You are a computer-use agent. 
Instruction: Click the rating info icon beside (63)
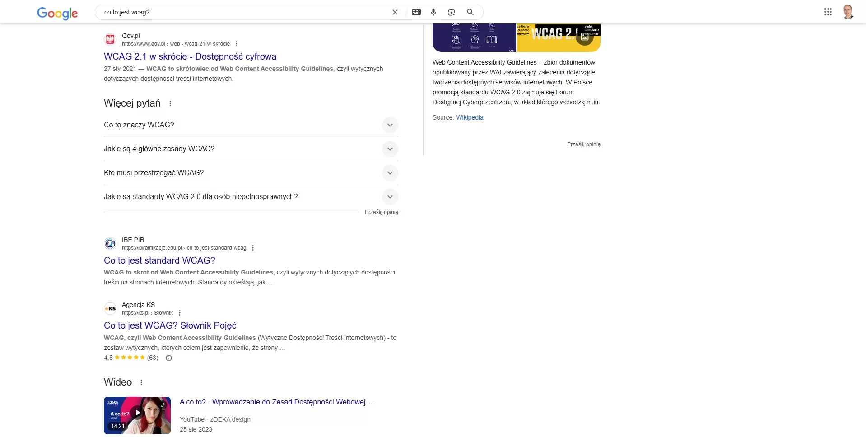(x=169, y=358)
